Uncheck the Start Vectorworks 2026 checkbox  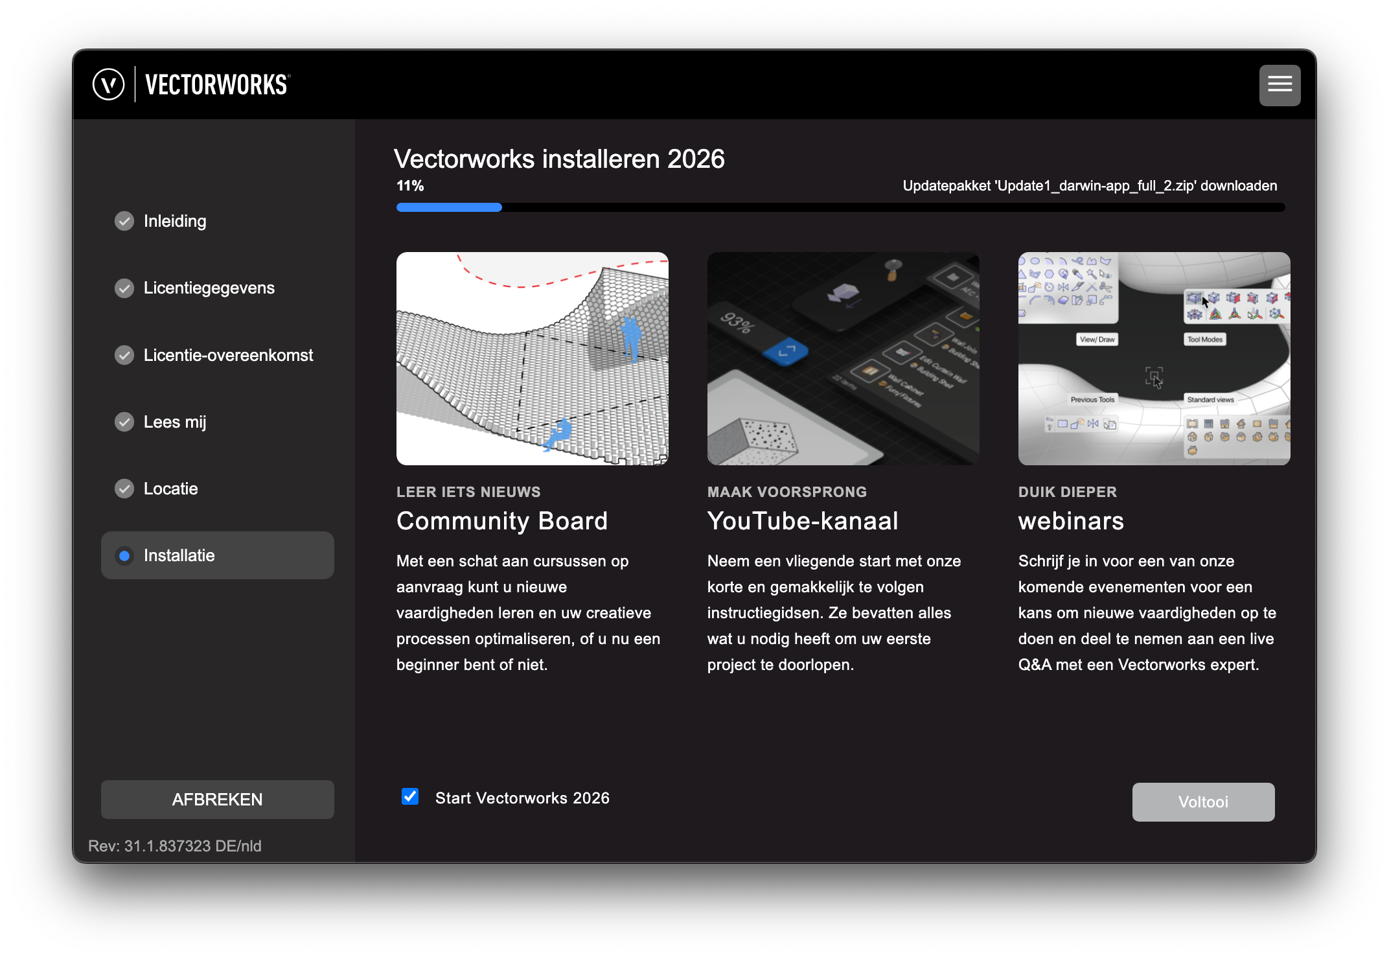(x=410, y=796)
